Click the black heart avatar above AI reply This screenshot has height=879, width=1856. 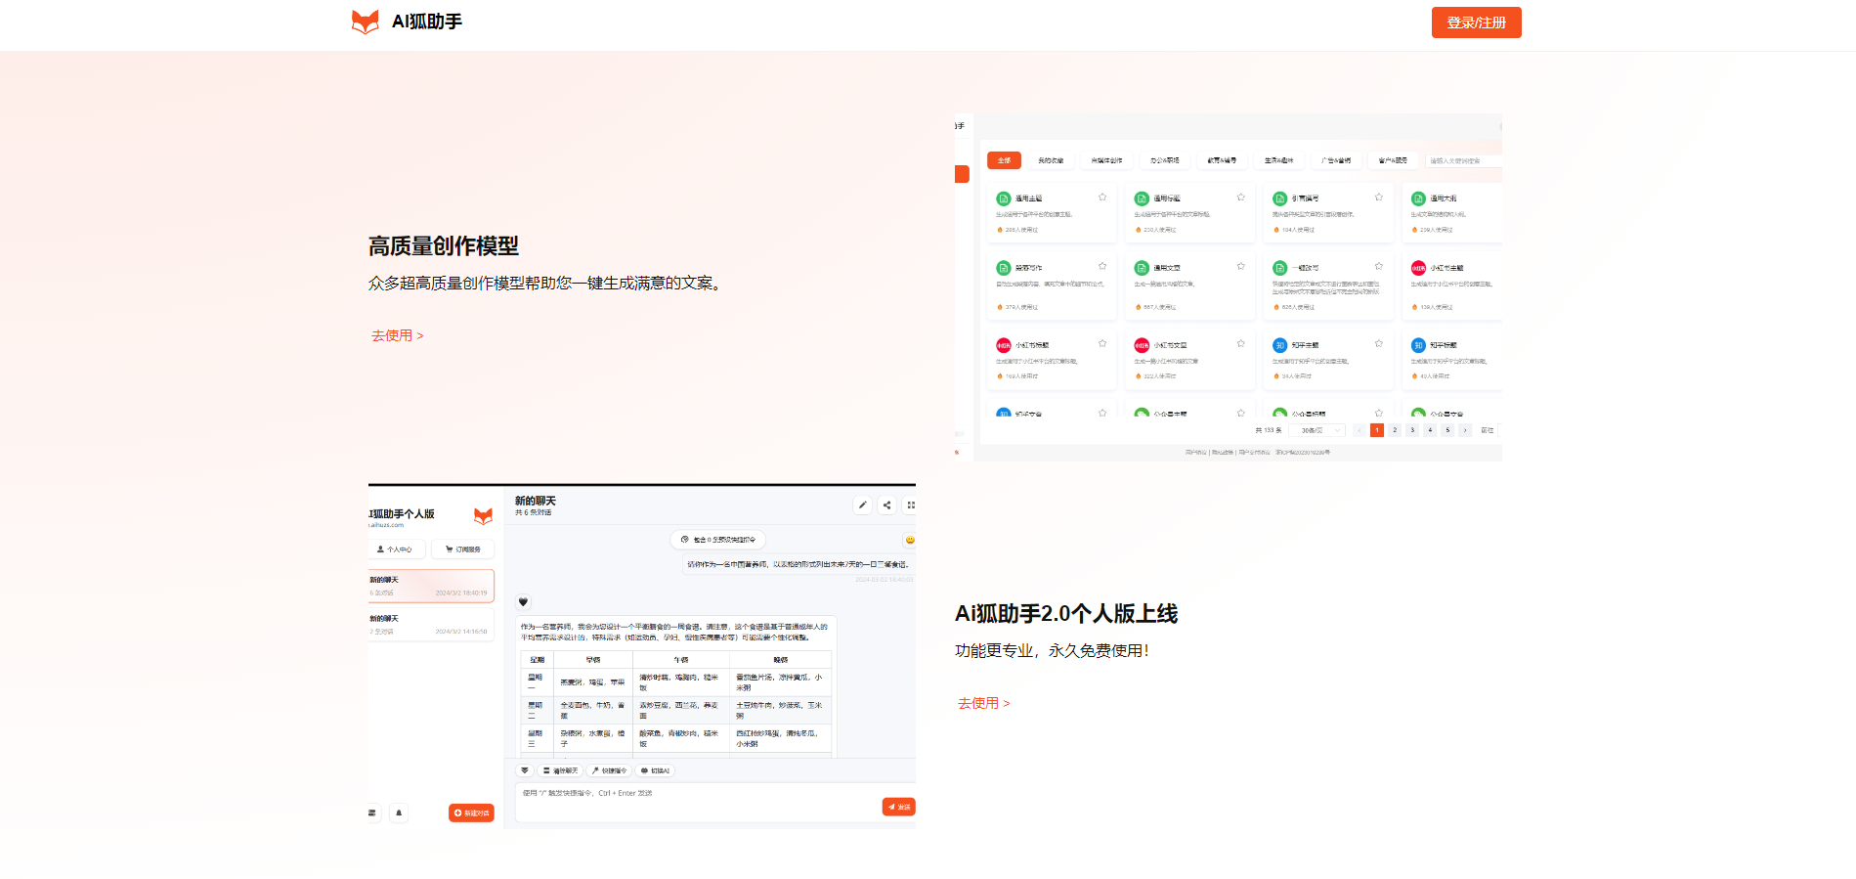[523, 602]
